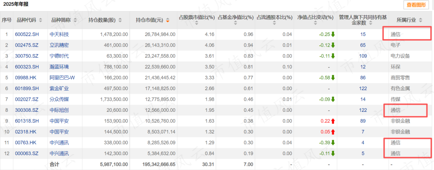Open 阿里巴巴-W stock link
Image resolution: width=434 pixels, height=170 pixels.
point(62,78)
